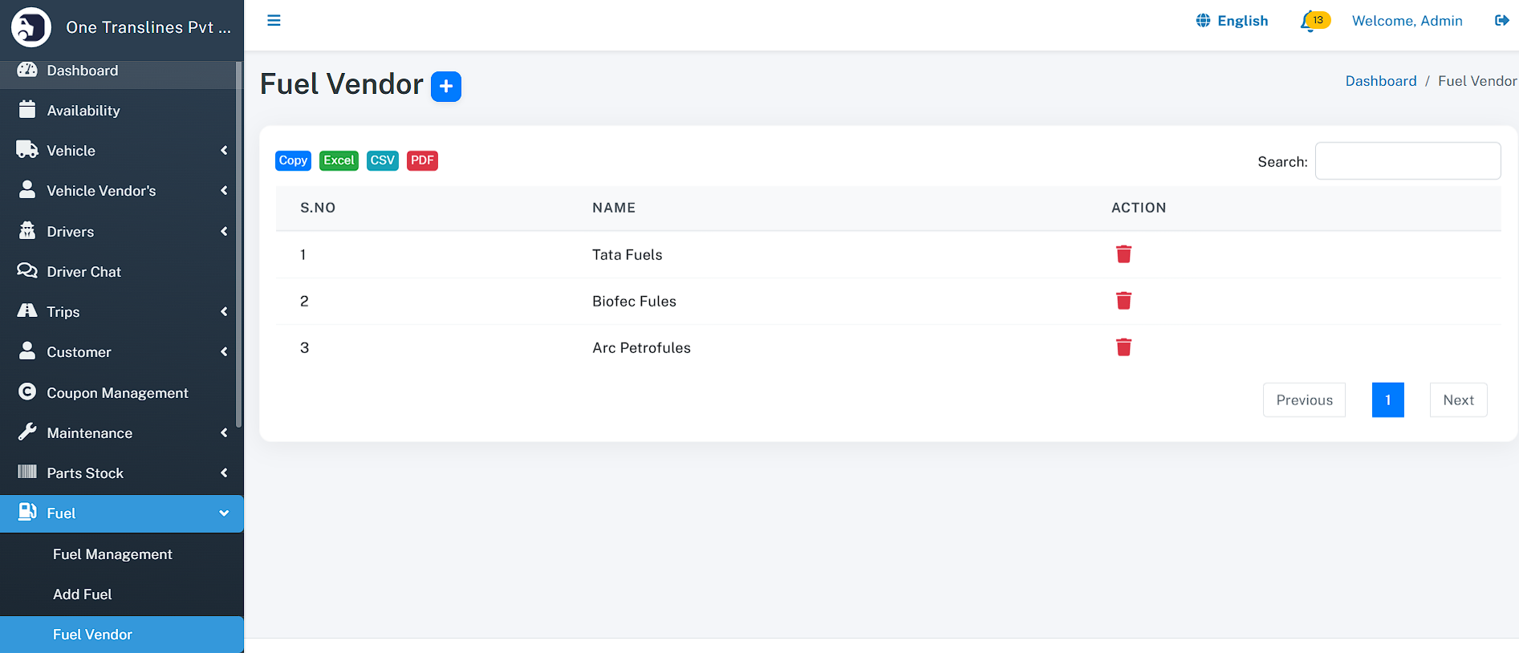Export the table as PDF

click(422, 160)
